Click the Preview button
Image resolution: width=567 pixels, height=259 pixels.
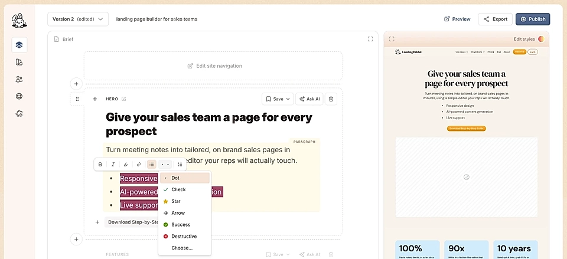pos(457,19)
